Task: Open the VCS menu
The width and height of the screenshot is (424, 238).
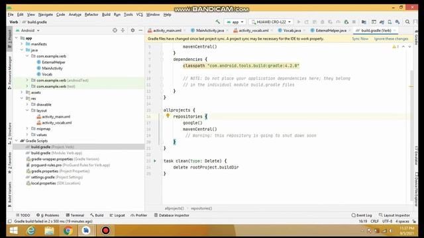Action: click(139, 15)
